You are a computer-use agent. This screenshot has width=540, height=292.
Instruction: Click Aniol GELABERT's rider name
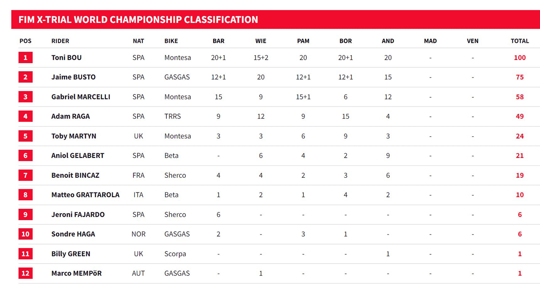(x=78, y=155)
